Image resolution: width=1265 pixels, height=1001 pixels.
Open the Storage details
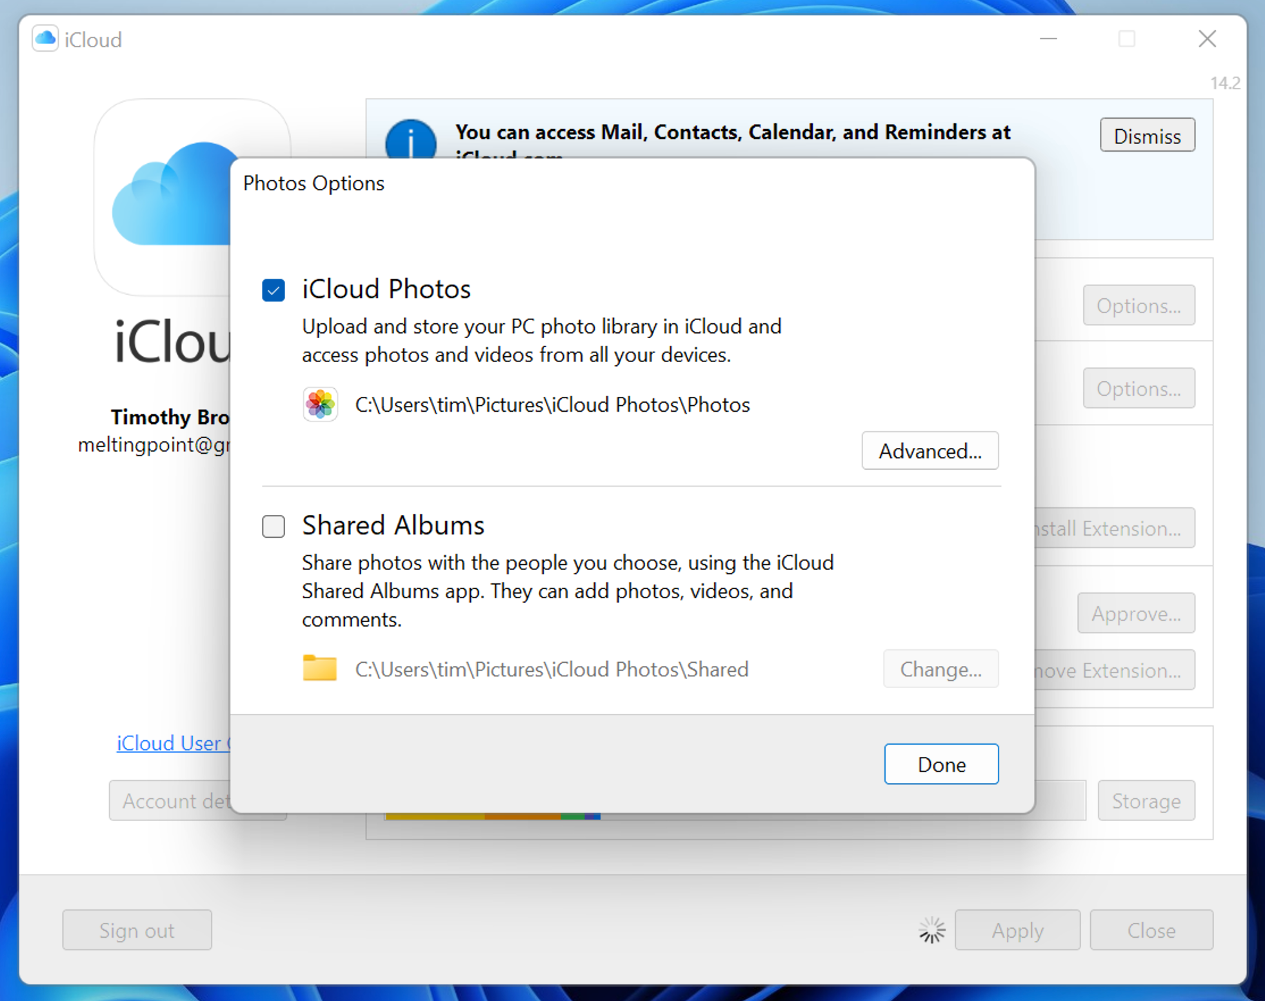(x=1146, y=800)
